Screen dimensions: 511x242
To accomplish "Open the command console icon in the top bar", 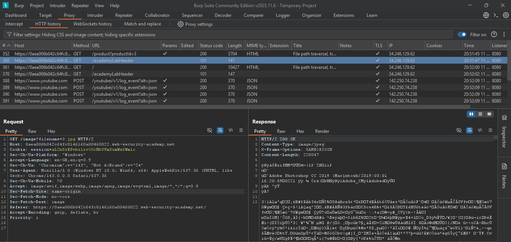I will tap(496, 15).
